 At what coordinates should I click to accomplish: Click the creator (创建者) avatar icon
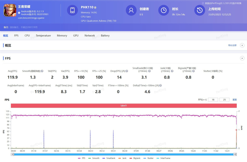coord(131,11)
